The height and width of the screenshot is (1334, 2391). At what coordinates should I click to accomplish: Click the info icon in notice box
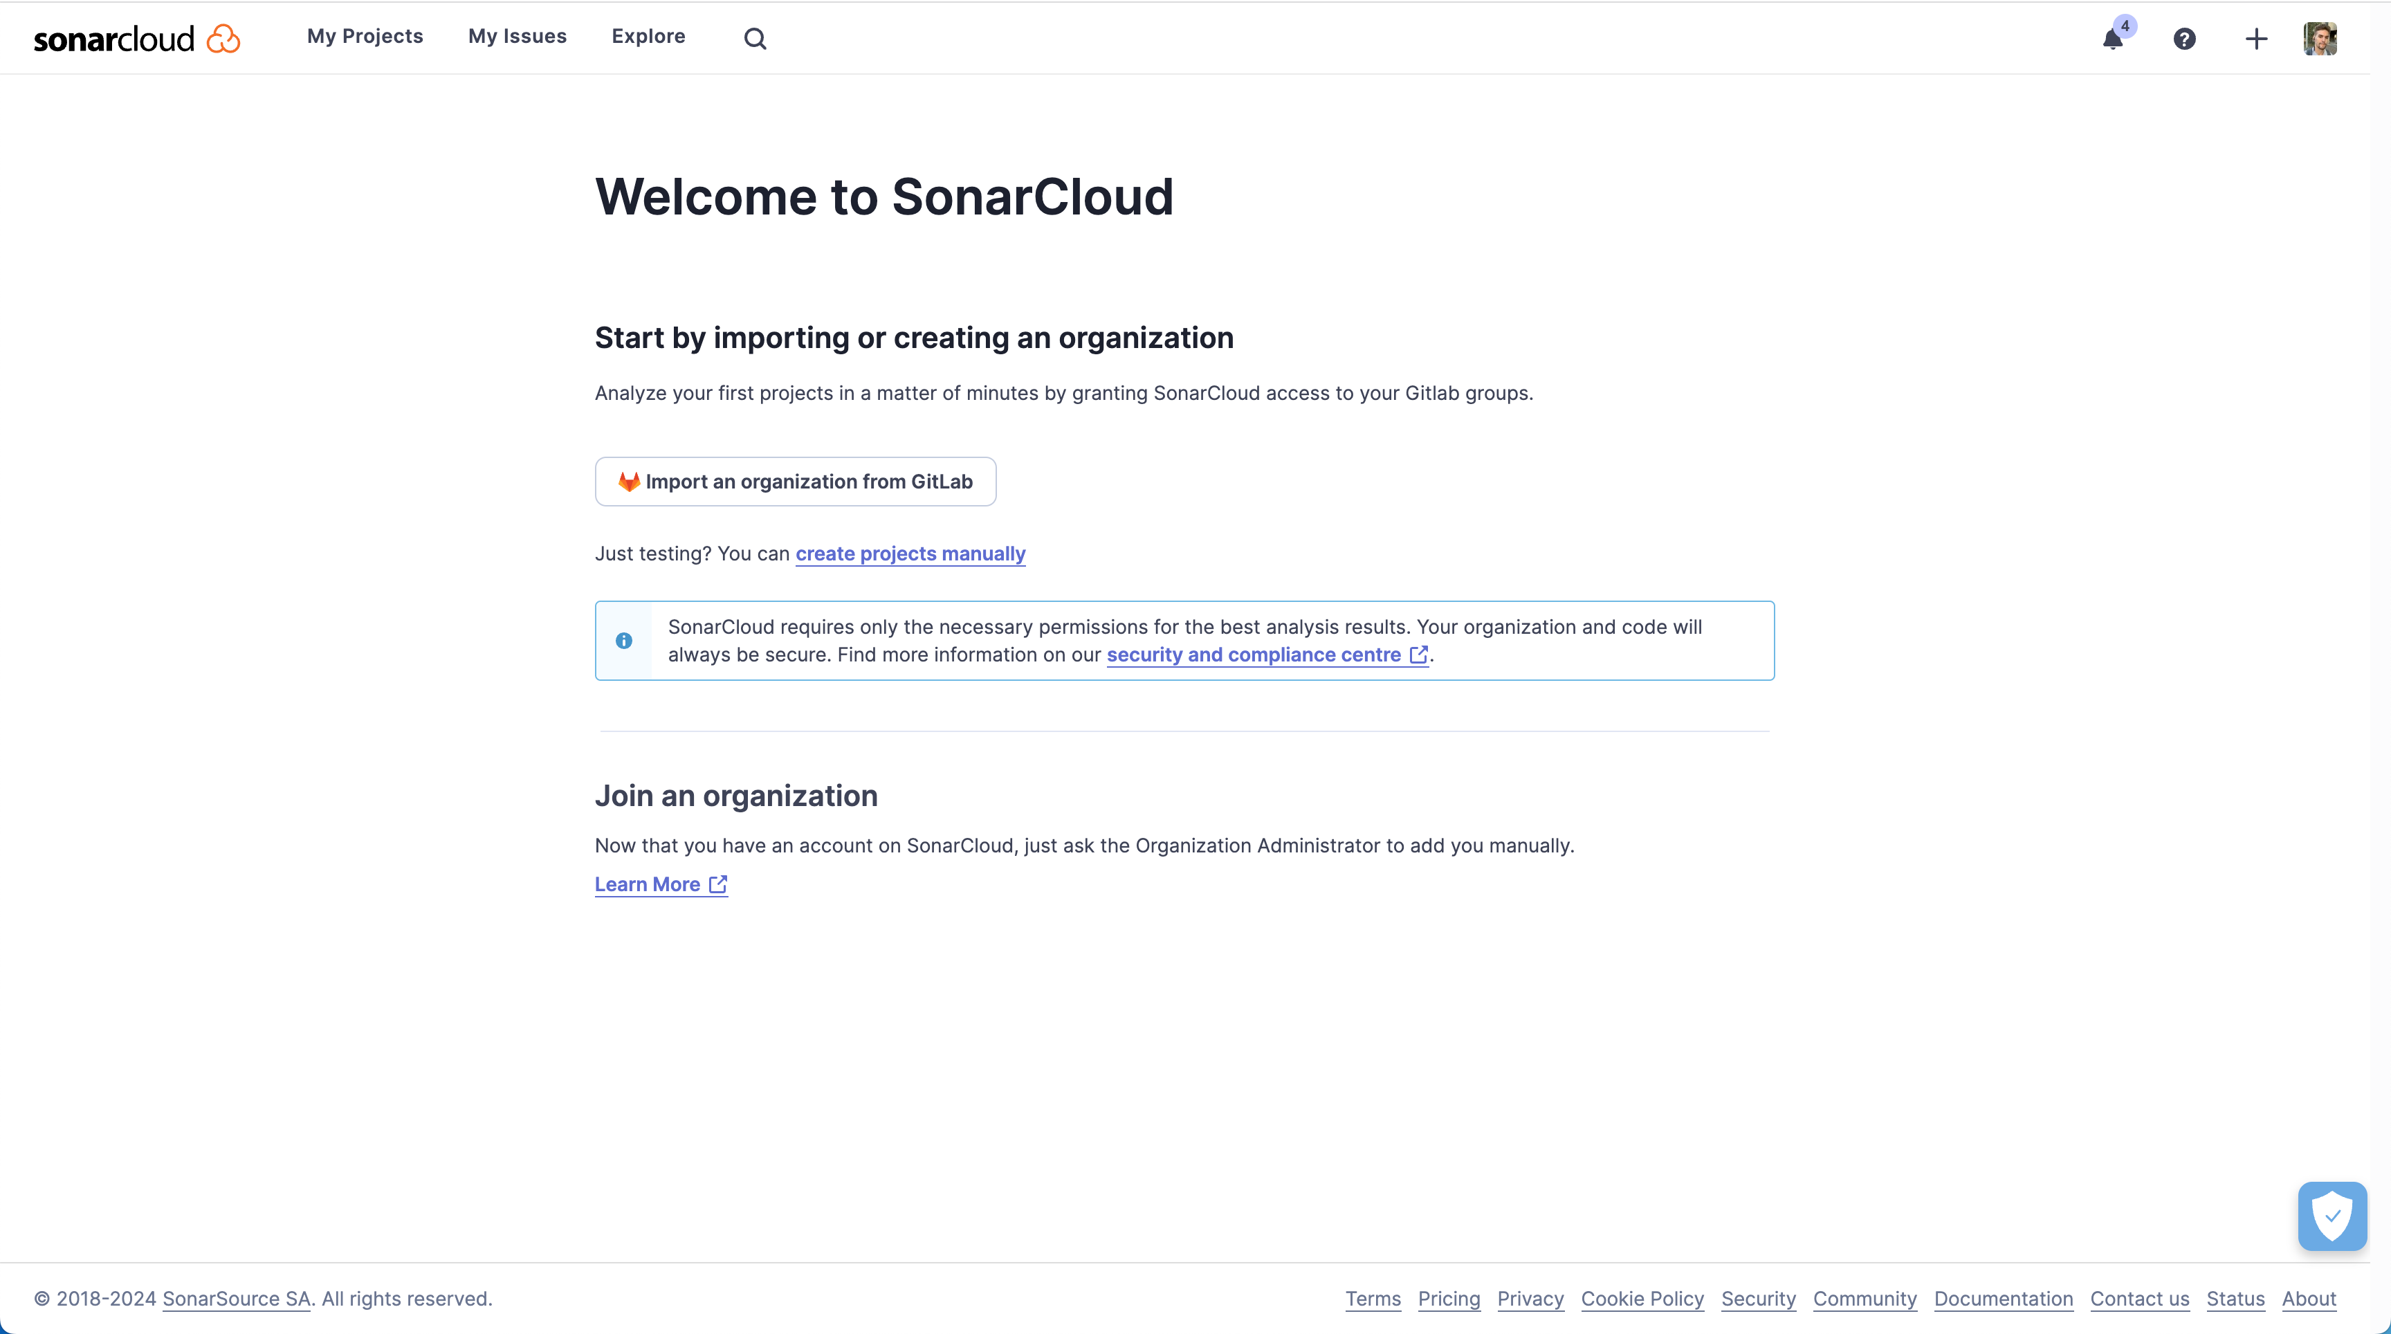click(x=624, y=641)
